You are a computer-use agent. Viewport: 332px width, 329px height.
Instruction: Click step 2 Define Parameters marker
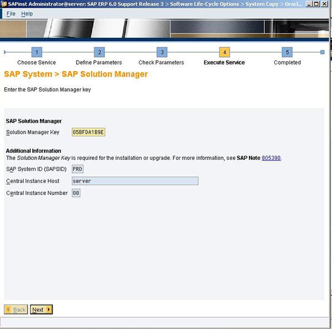click(x=99, y=52)
